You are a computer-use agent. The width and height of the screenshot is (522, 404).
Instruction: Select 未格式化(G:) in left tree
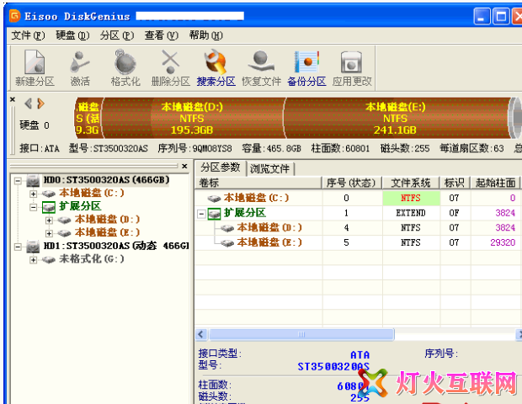tap(92, 259)
